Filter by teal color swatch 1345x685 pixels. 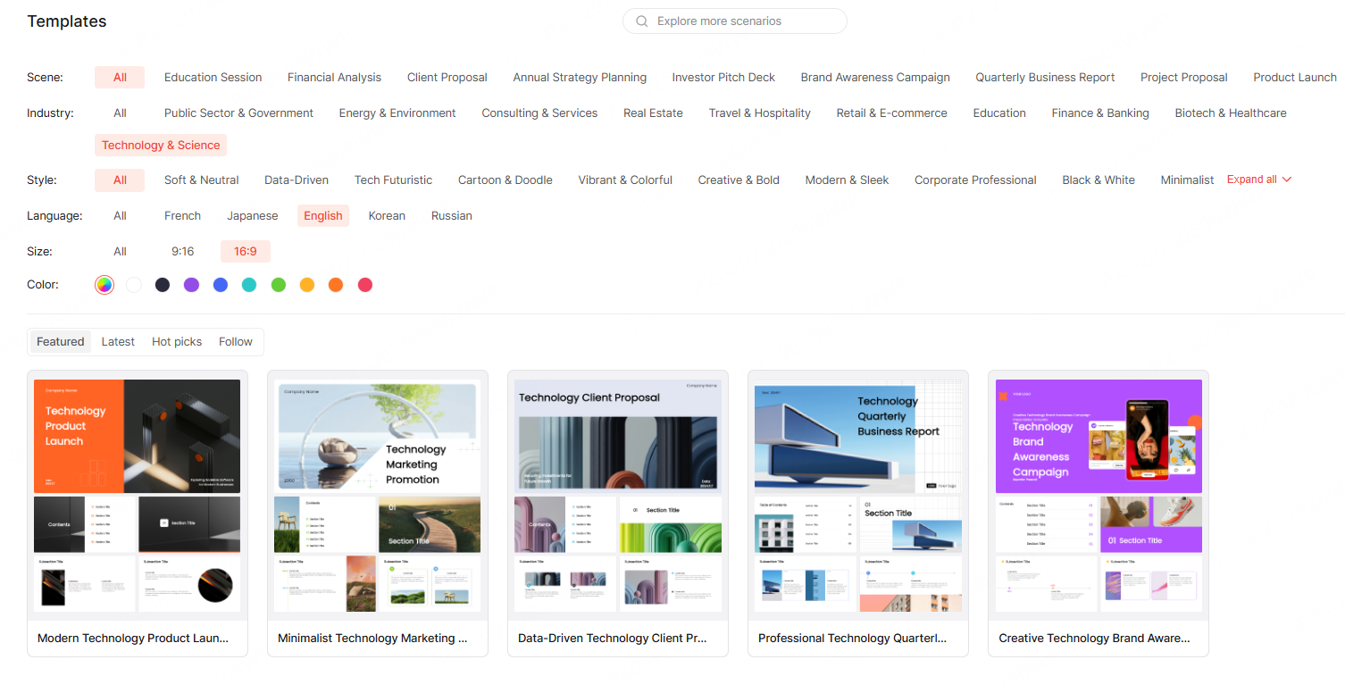tap(249, 285)
